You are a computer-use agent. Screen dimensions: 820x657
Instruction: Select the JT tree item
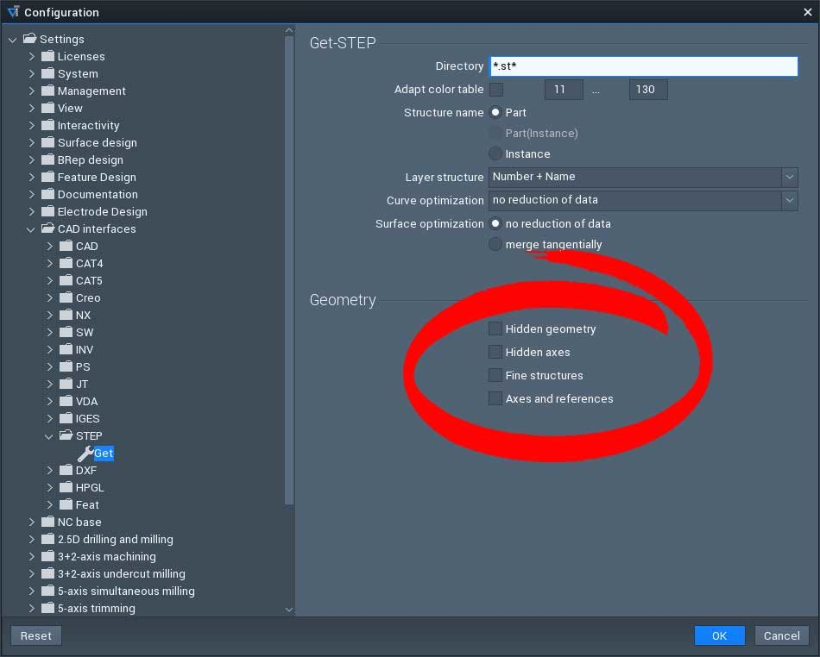pyautogui.click(x=82, y=384)
